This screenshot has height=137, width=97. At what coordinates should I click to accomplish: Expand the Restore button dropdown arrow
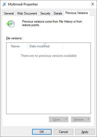[88, 120]
